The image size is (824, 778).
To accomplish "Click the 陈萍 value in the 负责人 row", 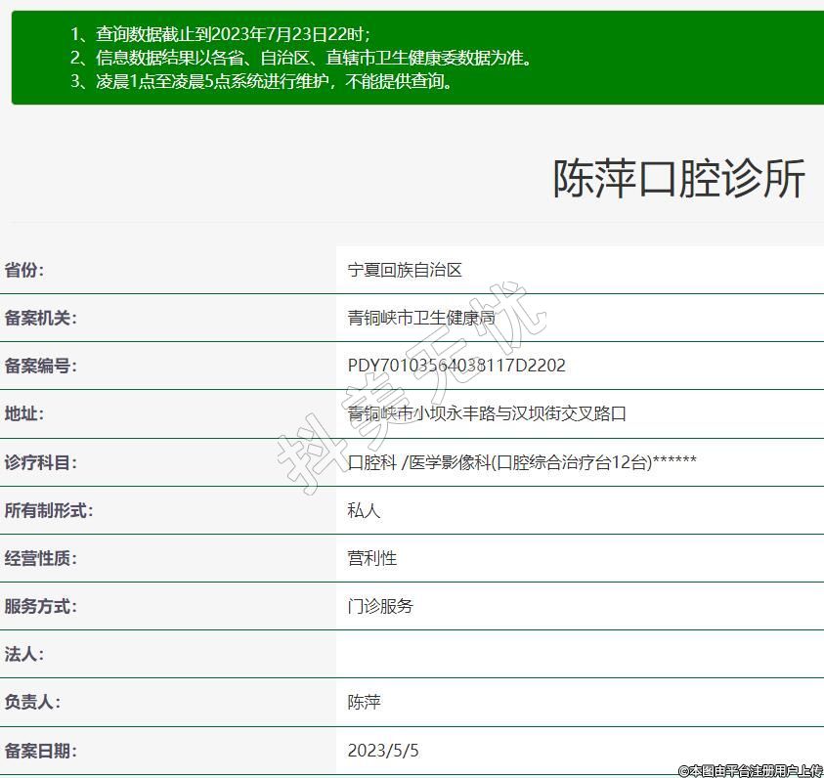I will click(x=364, y=702).
